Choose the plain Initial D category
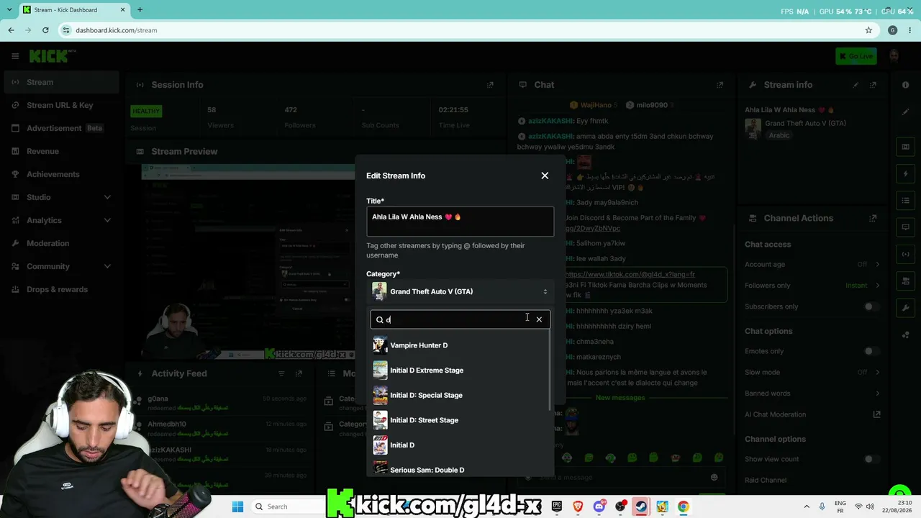921x518 pixels. click(460, 445)
